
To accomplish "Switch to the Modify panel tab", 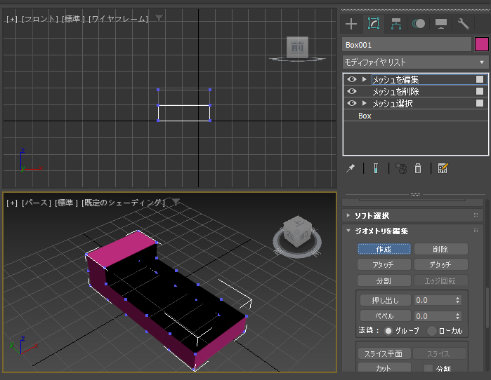I will pos(374,24).
